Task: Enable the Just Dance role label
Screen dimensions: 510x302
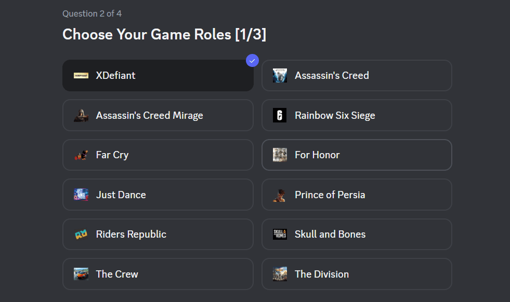Action: pos(121,195)
